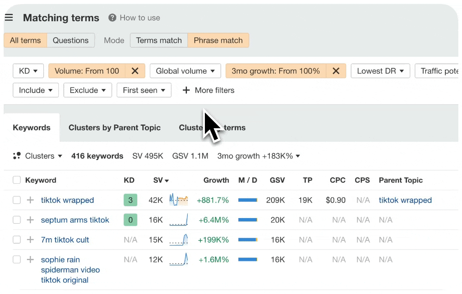This screenshot has height=294, width=462.
Task: Select all keywords with the header checkbox
Action: click(x=16, y=180)
